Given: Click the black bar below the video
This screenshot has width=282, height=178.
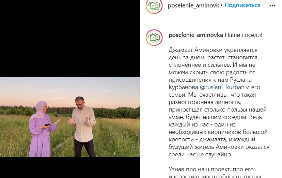Looking at the screenshot, I should coord(70,167).
